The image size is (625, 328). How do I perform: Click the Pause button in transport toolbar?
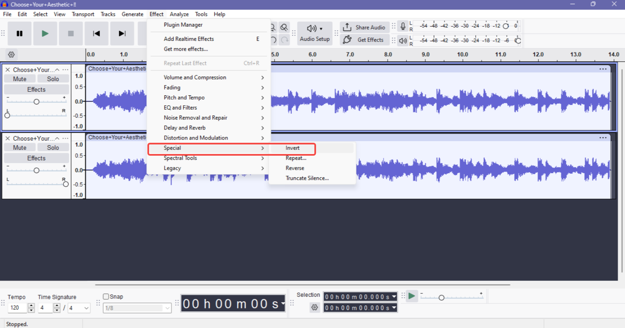[x=20, y=34]
